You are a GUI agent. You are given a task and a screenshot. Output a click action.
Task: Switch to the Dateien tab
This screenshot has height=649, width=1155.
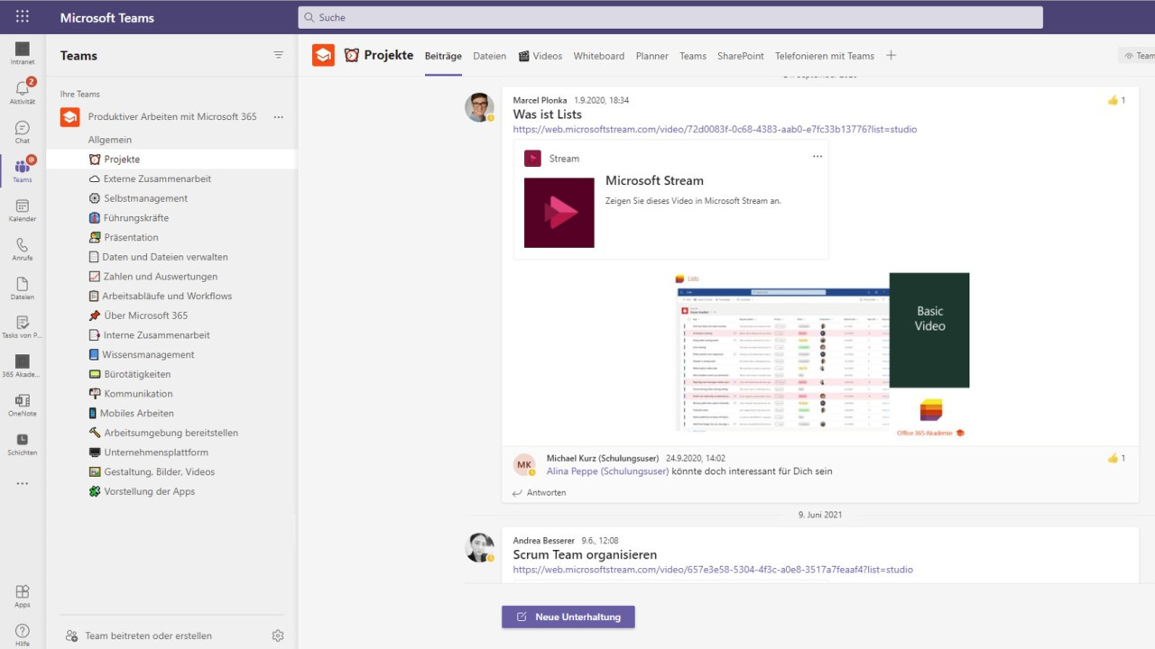tap(489, 56)
